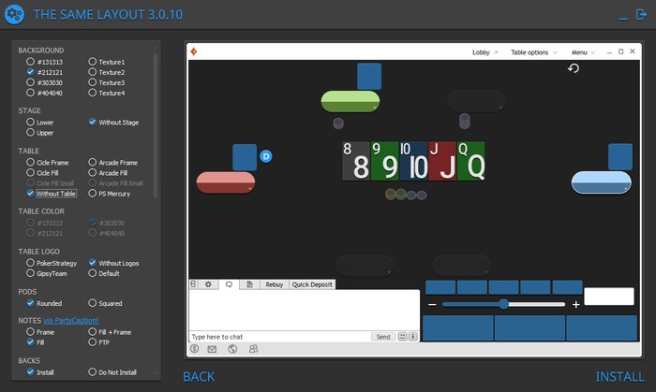Viewport: 656px width, 392px height.
Task: Click the leave-table icon left of the chat tabs
Action: pyautogui.click(x=193, y=284)
